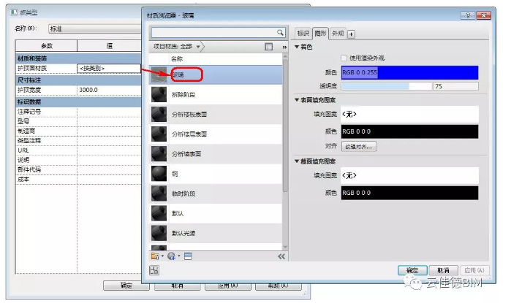Click the bottom-left material editor panel icon

point(154,270)
